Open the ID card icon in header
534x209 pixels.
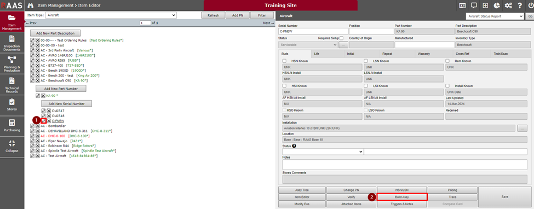pyautogui.click(x=462, y=5)
